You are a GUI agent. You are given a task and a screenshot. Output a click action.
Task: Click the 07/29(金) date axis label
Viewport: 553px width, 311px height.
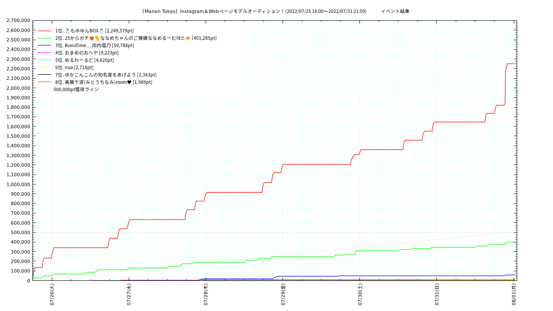(x=283, y=295)
